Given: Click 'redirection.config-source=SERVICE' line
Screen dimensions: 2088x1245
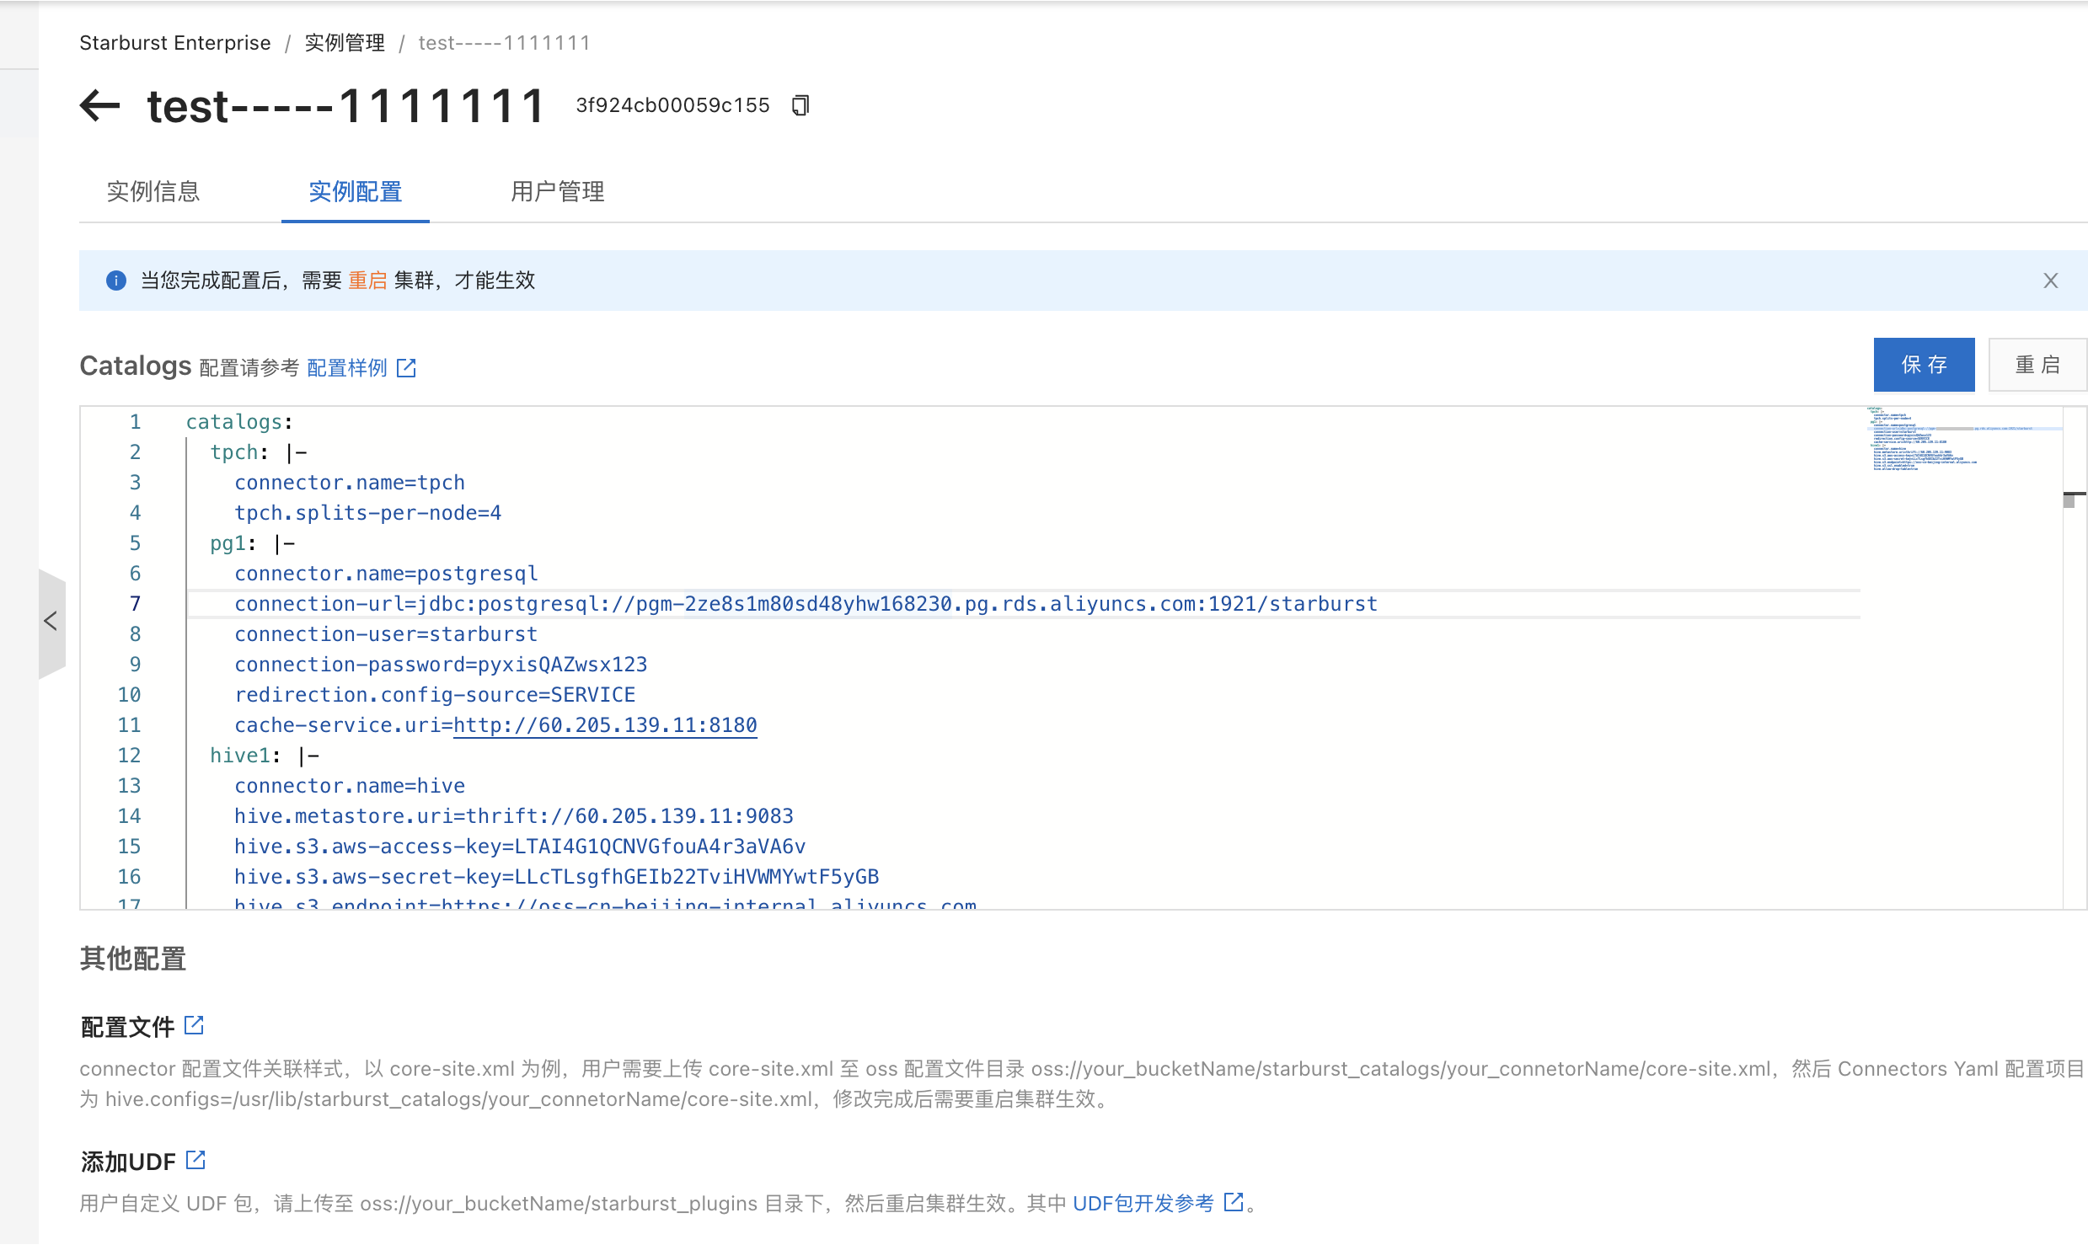Looking at the screenshot, I should [x=435, y=695].
